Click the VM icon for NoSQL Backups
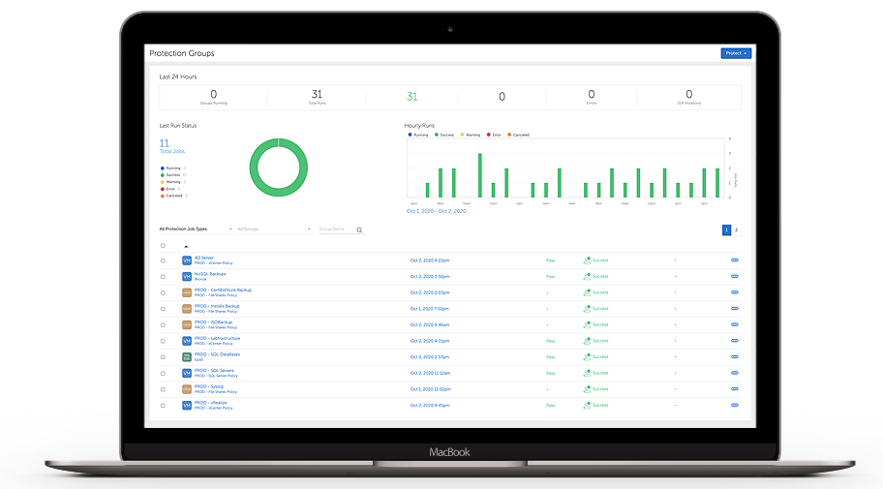The image size is (883, 489). 187,277
